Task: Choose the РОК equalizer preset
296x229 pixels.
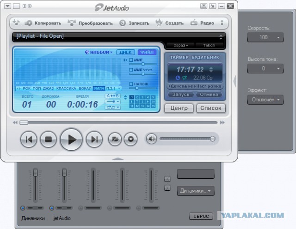Action: pyautogui.click(x=27, y=88)
